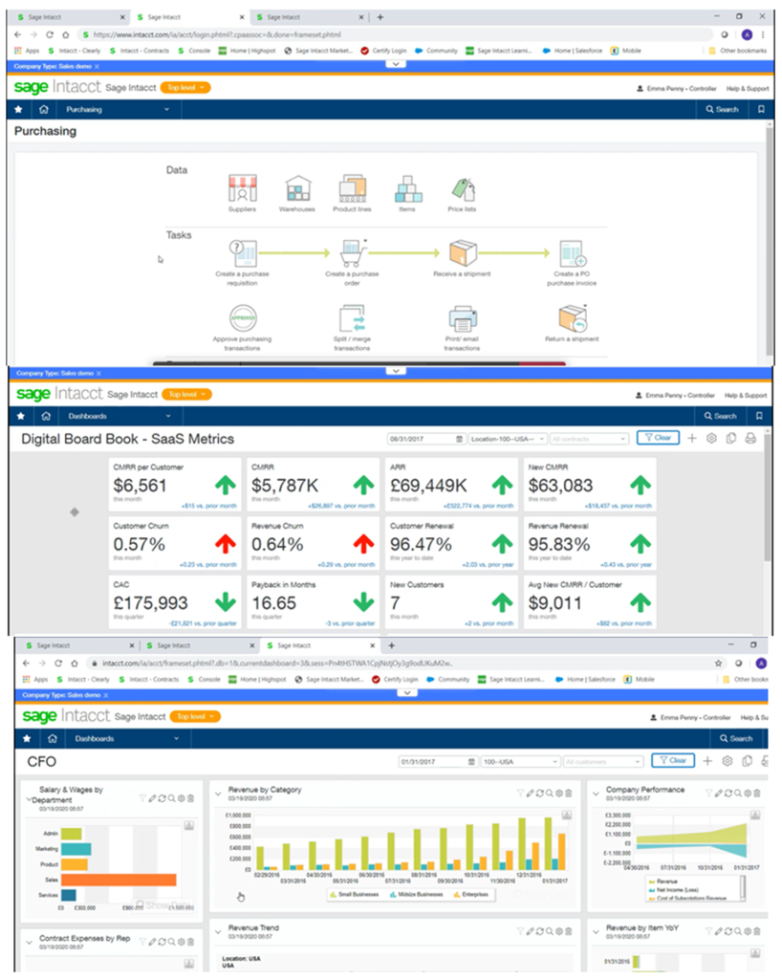Open Help & Support link
This screenshot has width=782, height=979.
pyautogui.click(x=747, y=89)
